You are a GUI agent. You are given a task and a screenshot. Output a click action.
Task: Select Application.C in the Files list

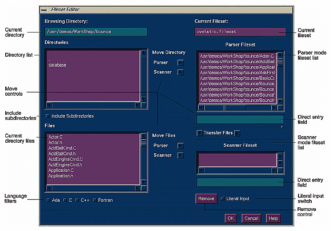[61, 170]
